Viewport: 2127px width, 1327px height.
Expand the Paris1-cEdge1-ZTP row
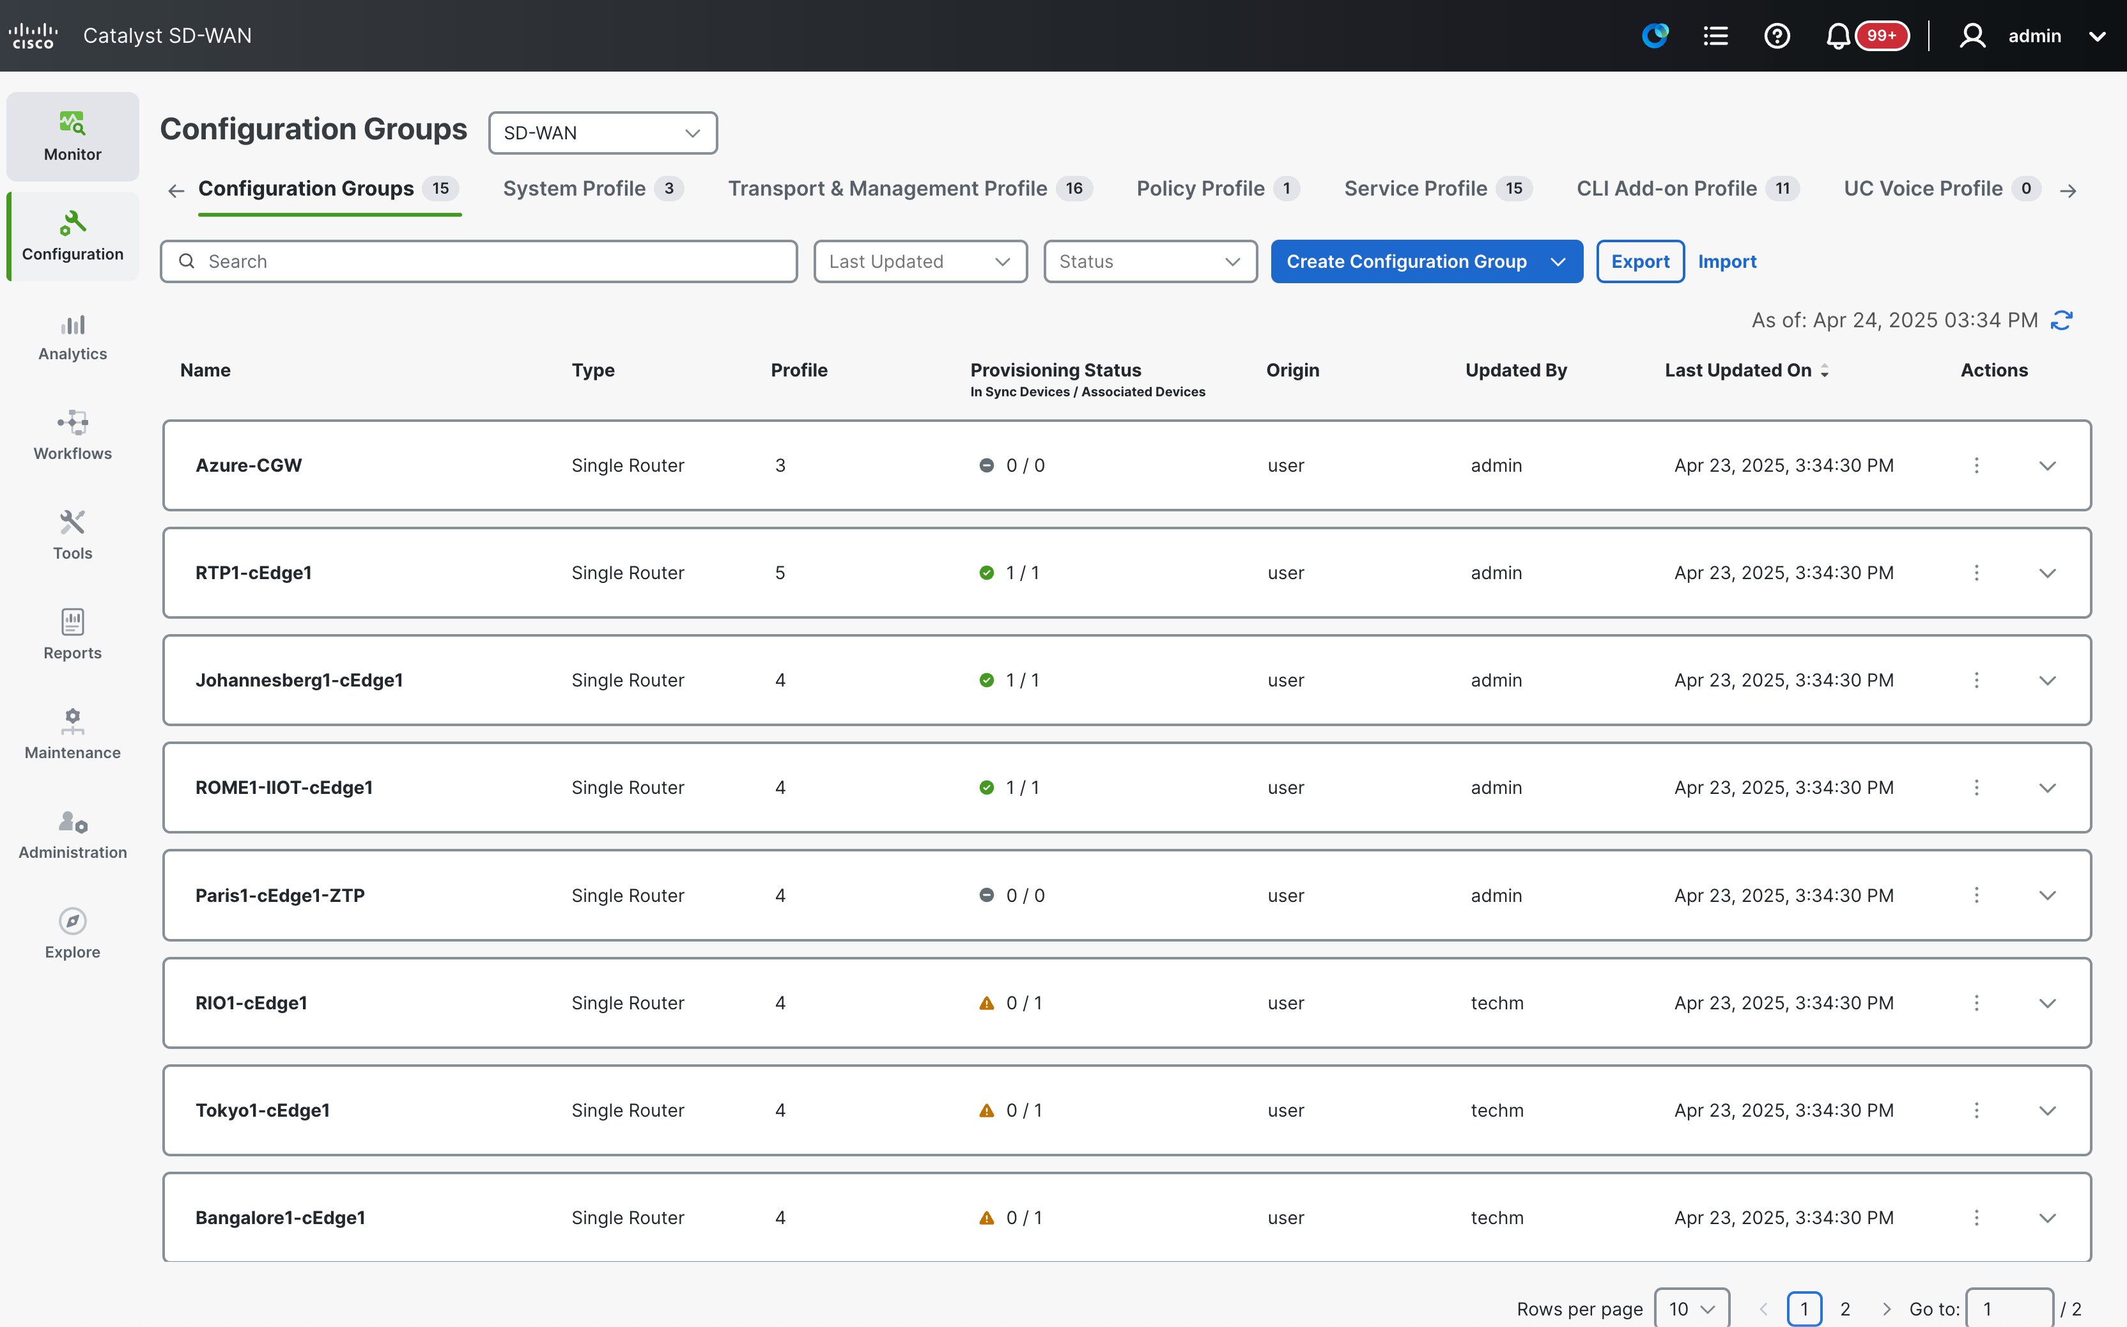2047,896
